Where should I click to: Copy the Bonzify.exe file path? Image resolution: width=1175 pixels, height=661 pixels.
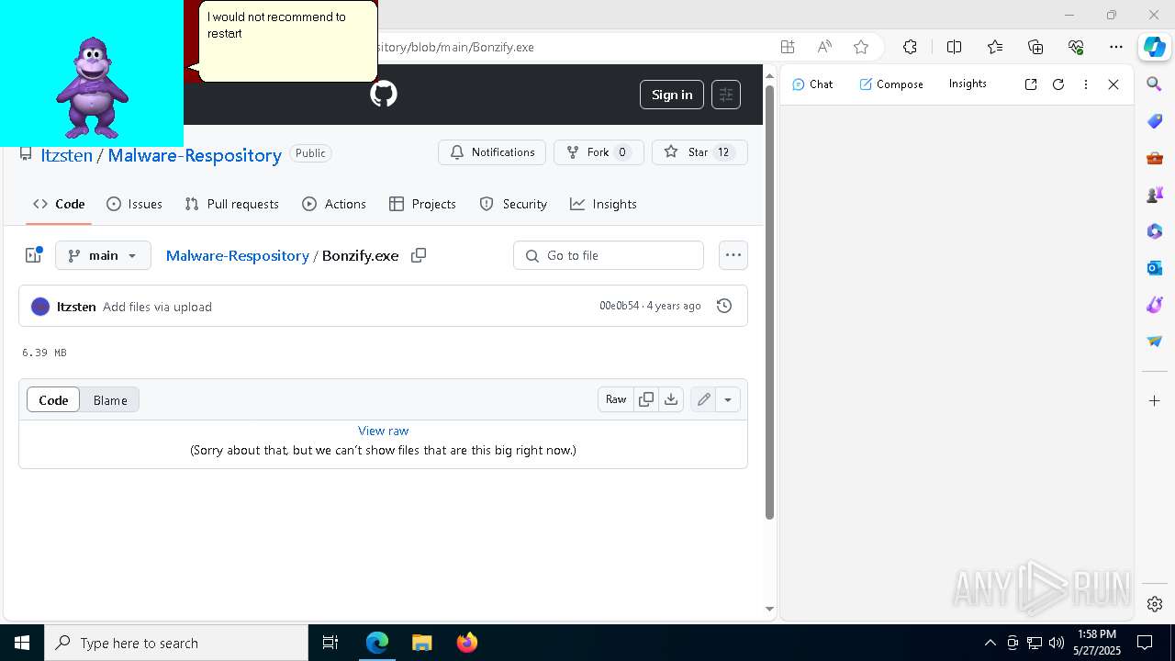[x=419, y=255]
